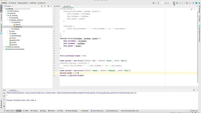Expand the modules folder
Screen dimensions: 201x113
coord(10,29)
